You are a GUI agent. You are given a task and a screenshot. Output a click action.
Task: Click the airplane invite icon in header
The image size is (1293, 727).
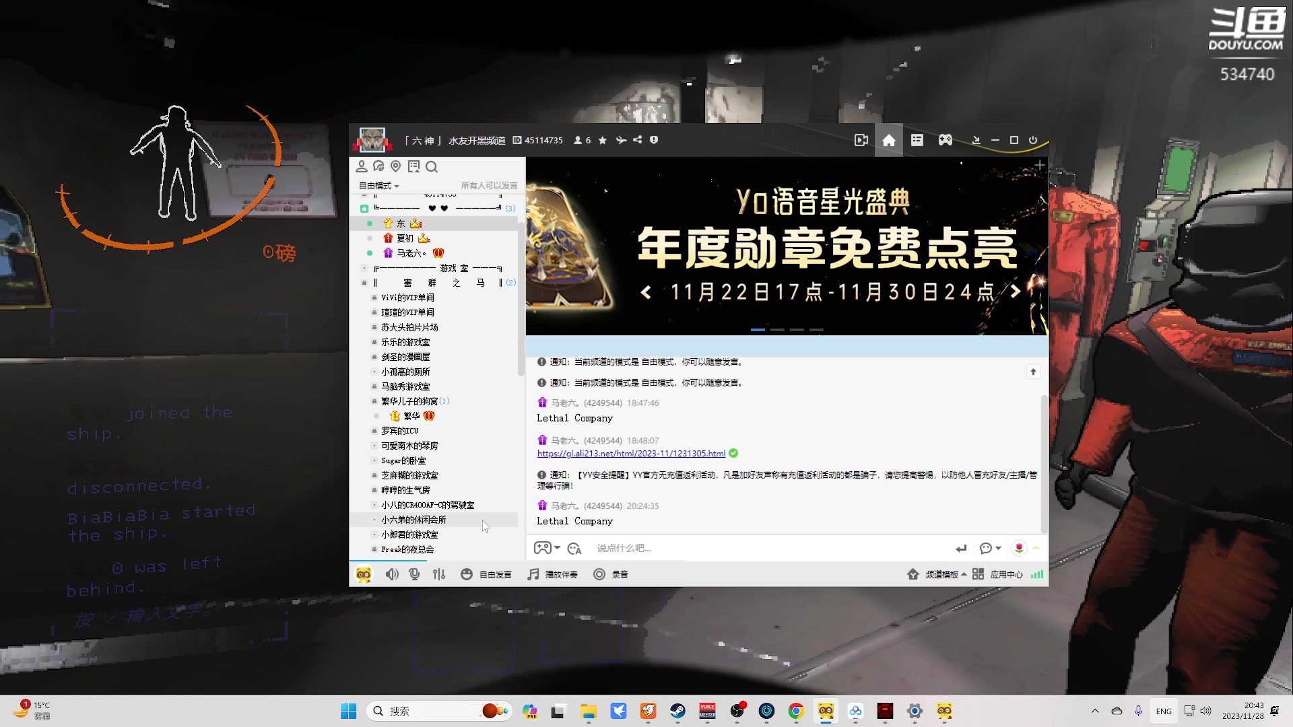621,140
